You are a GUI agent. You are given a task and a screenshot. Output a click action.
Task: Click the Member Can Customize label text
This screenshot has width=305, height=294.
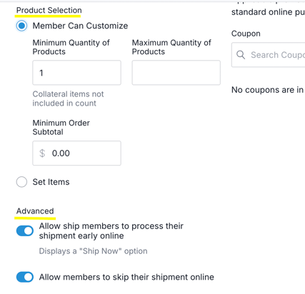[80, 26]
